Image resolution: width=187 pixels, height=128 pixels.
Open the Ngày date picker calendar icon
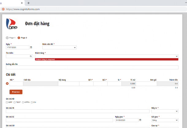point(31,47)
